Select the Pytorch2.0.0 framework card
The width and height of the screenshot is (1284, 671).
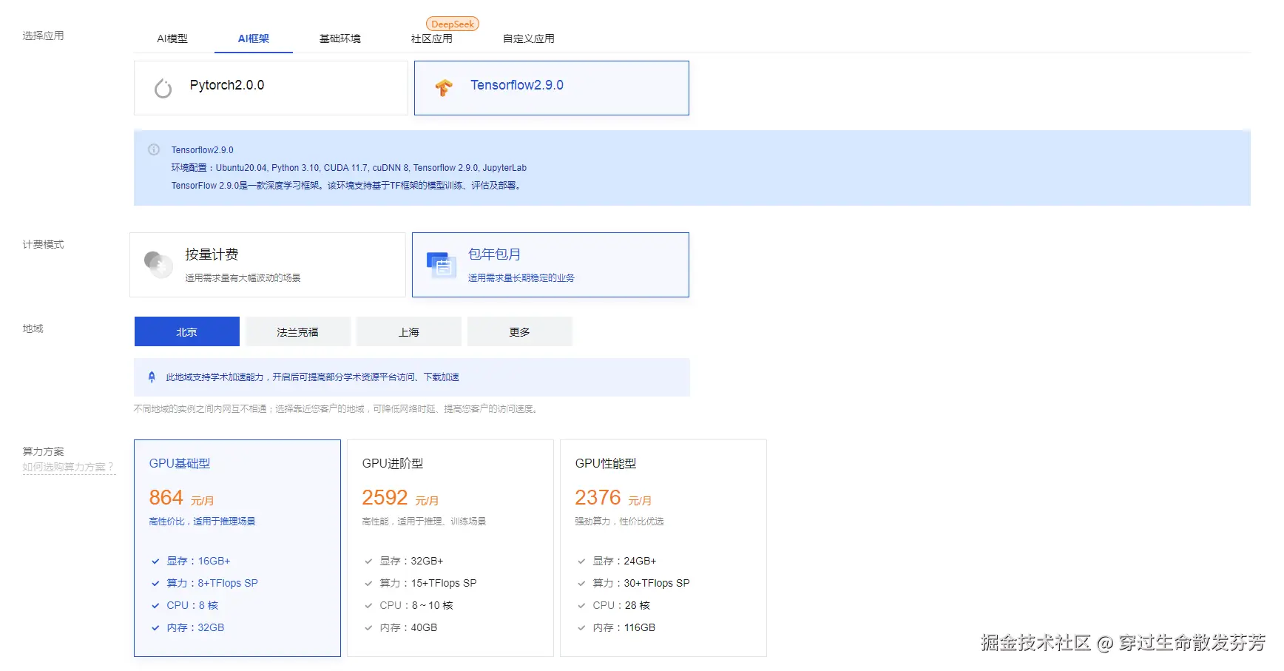pos(271,87)
